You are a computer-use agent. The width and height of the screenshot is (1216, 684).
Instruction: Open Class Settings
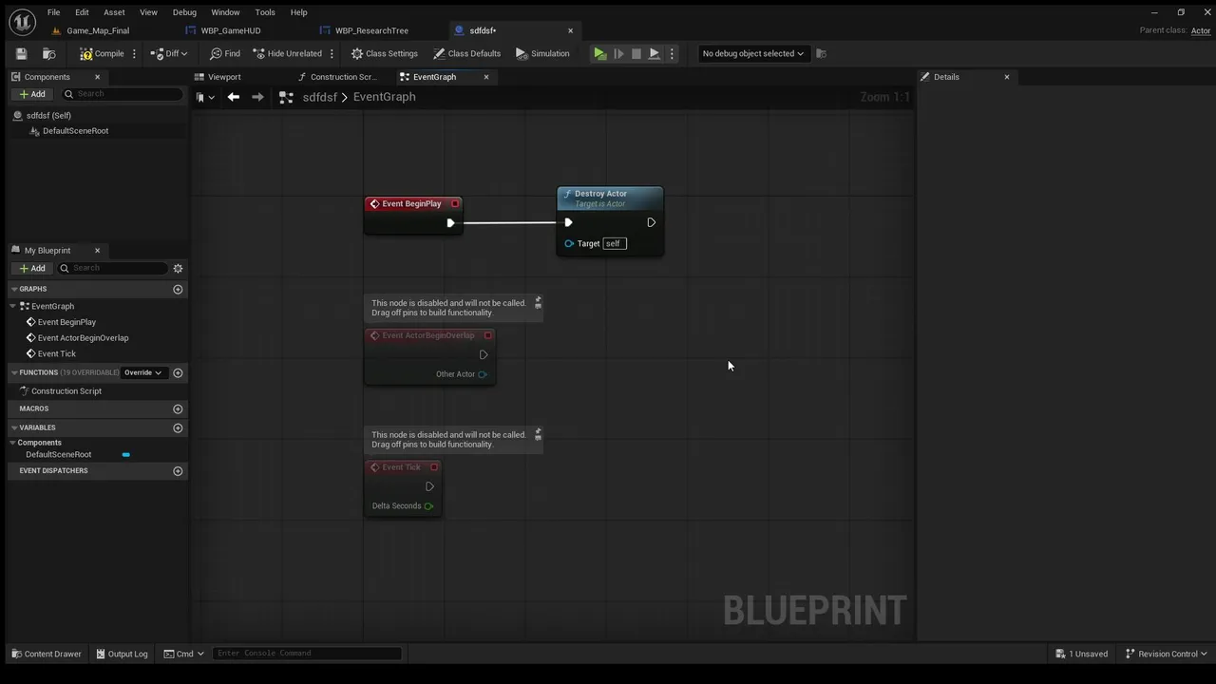[x=384, y=54]
